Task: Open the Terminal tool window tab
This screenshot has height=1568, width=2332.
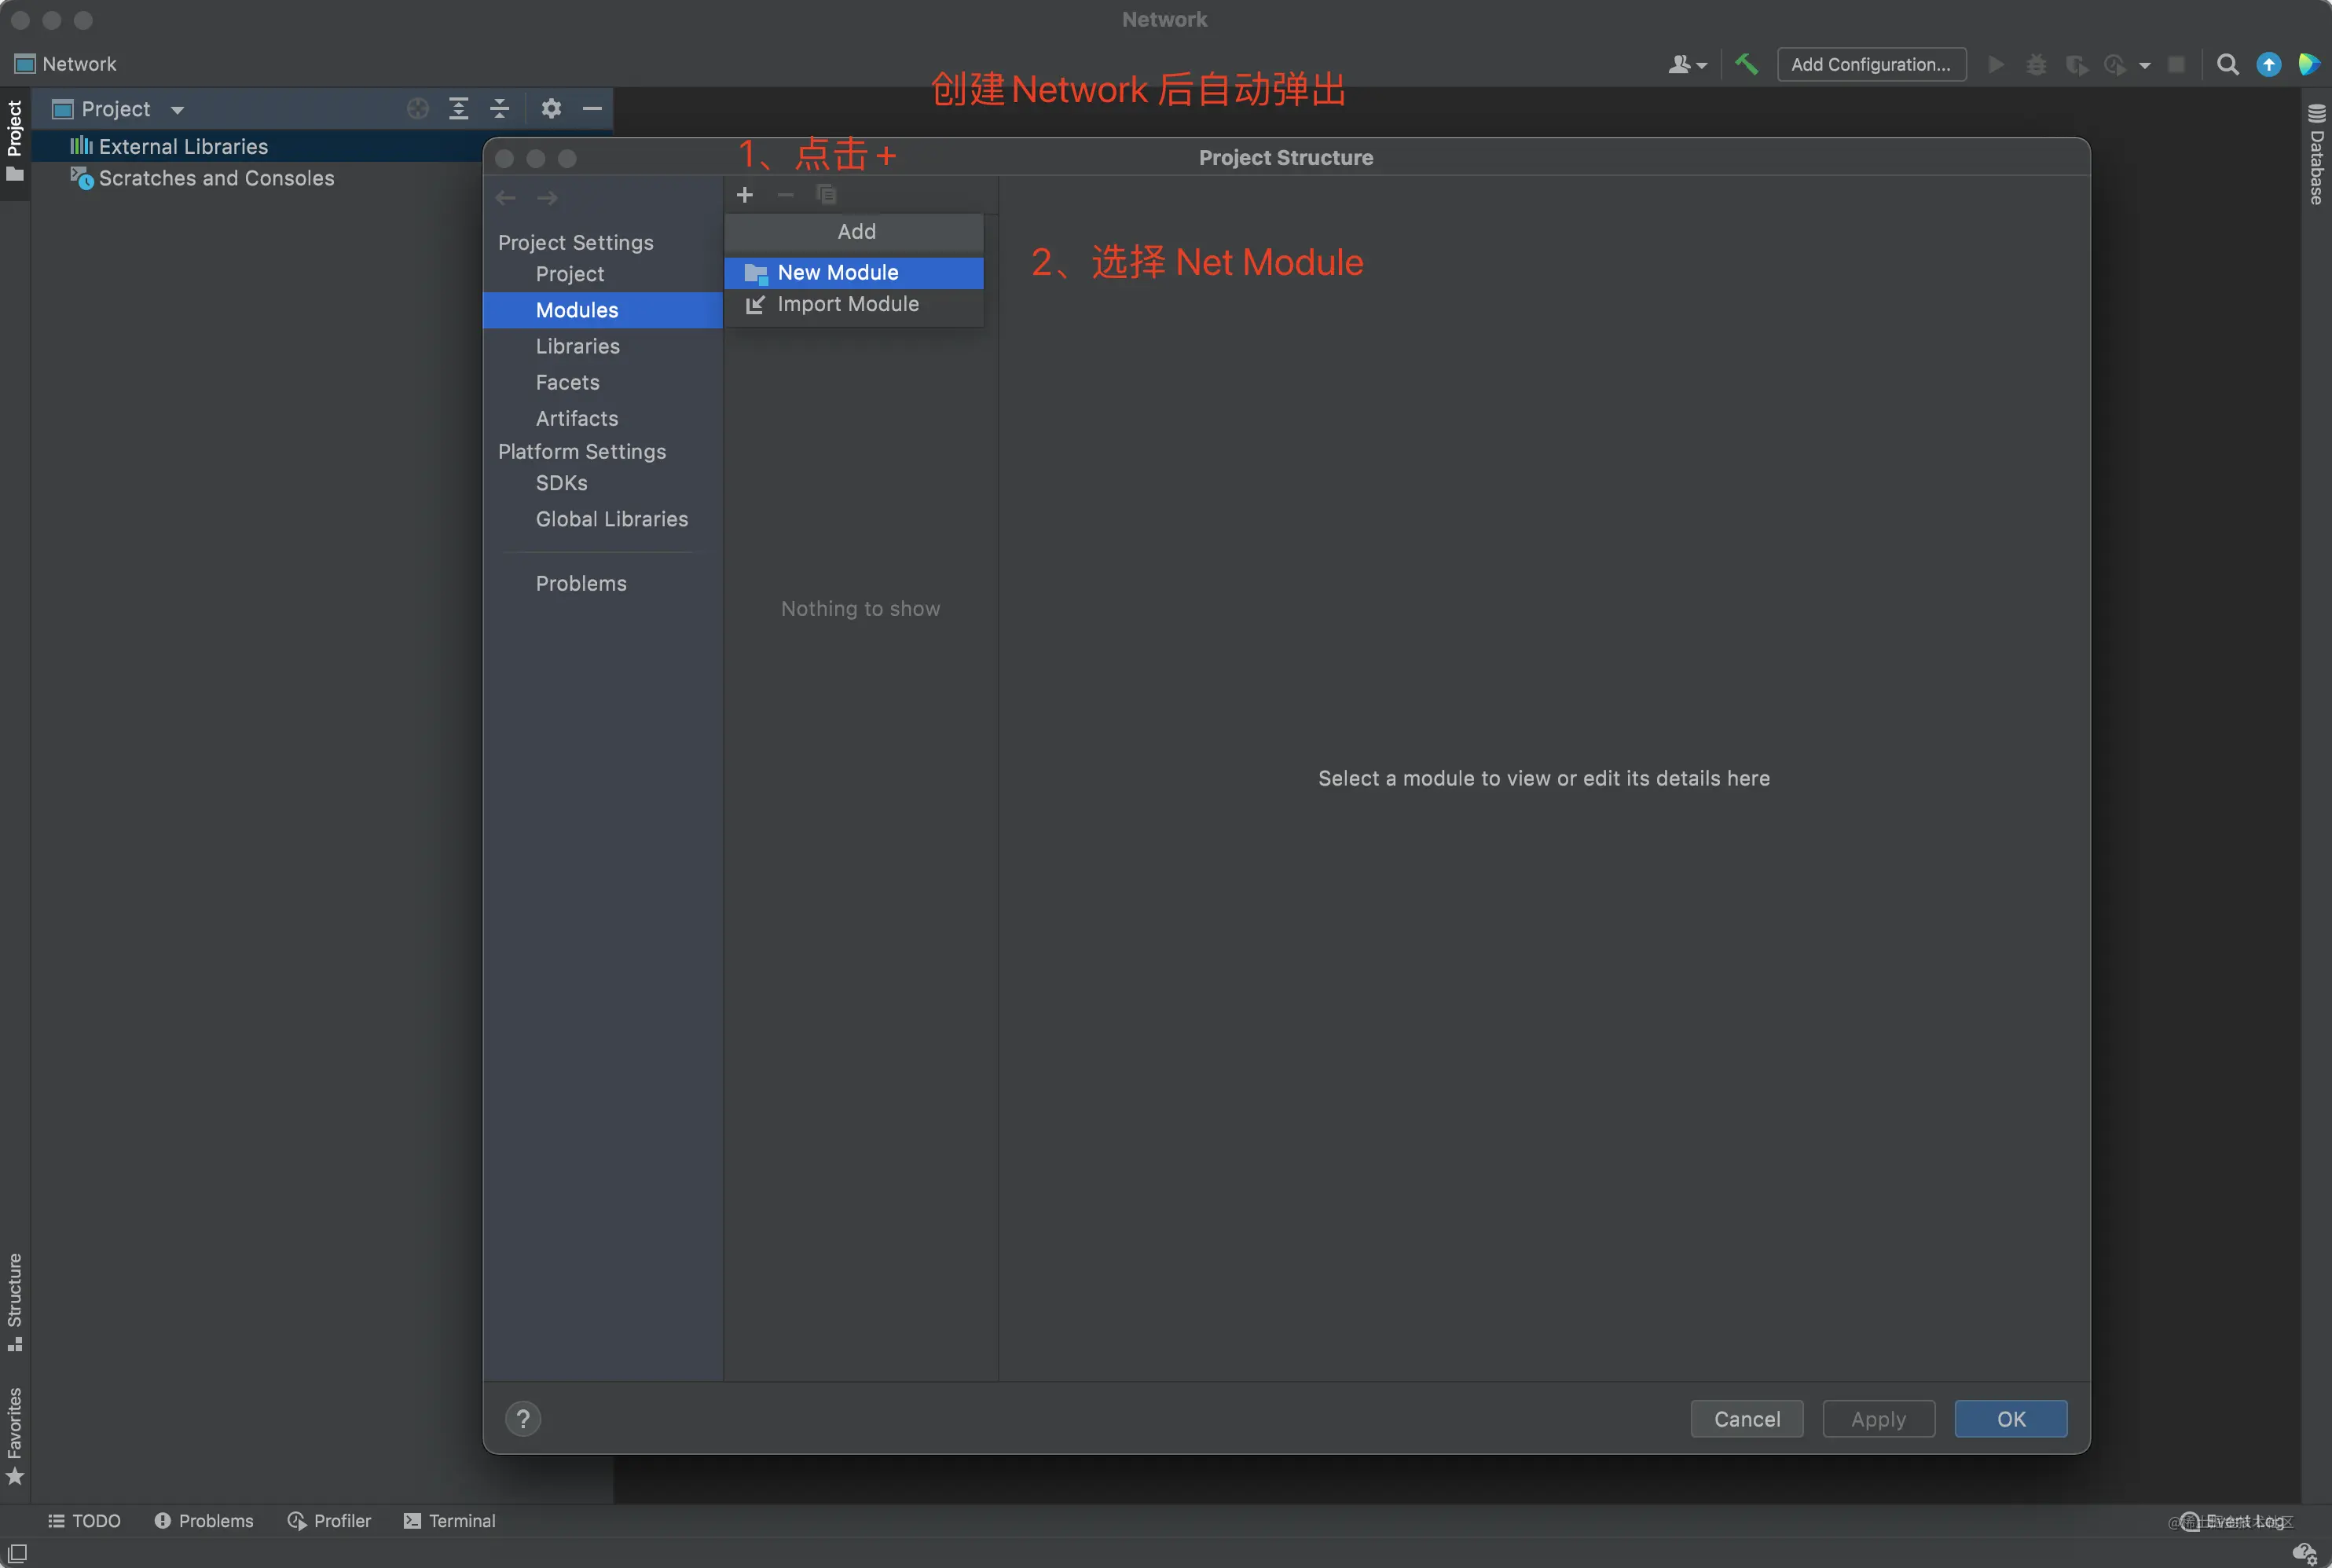Action: pos(450,1521)
